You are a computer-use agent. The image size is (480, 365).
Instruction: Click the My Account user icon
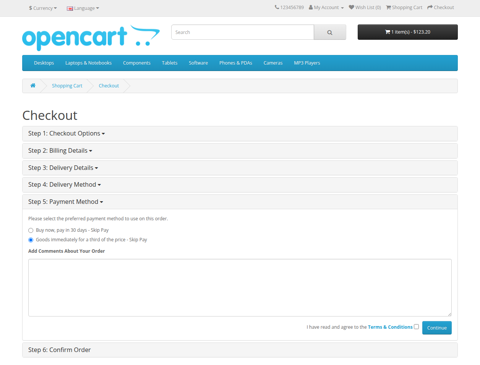pos(311,7)
